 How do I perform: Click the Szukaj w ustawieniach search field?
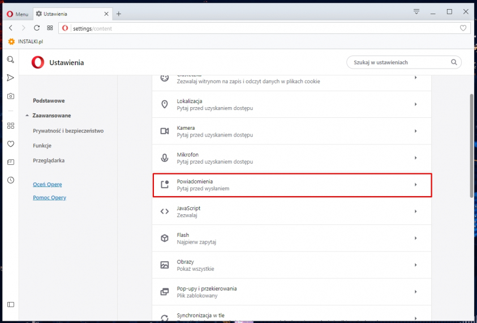point(399,62)
